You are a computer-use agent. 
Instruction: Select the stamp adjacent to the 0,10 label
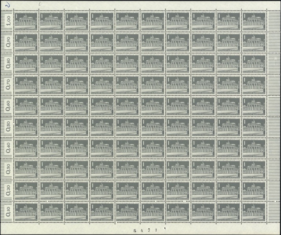click(26, 212)
